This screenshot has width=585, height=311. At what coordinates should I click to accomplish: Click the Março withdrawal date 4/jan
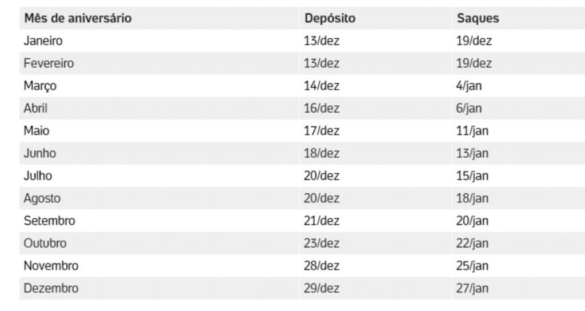click(469, 86)
